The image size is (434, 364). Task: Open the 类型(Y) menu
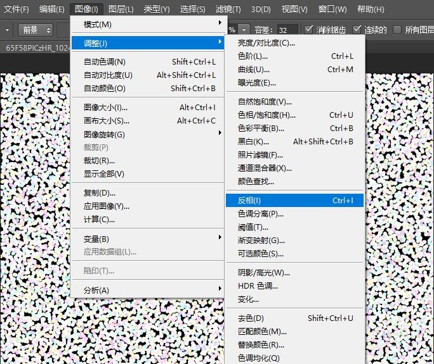[x=157, y=9]
